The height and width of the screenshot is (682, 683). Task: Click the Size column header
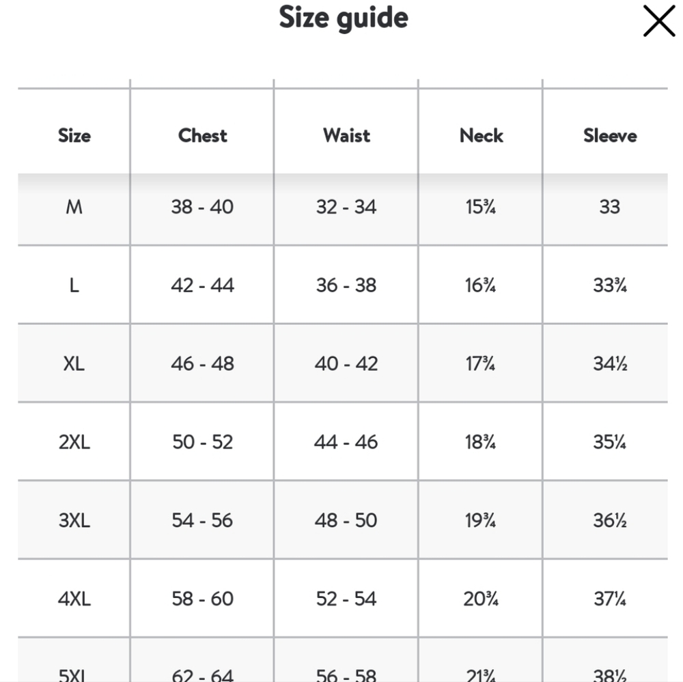click(74, 135)
